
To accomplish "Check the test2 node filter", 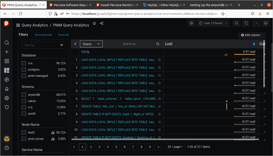I will point(24,132).
